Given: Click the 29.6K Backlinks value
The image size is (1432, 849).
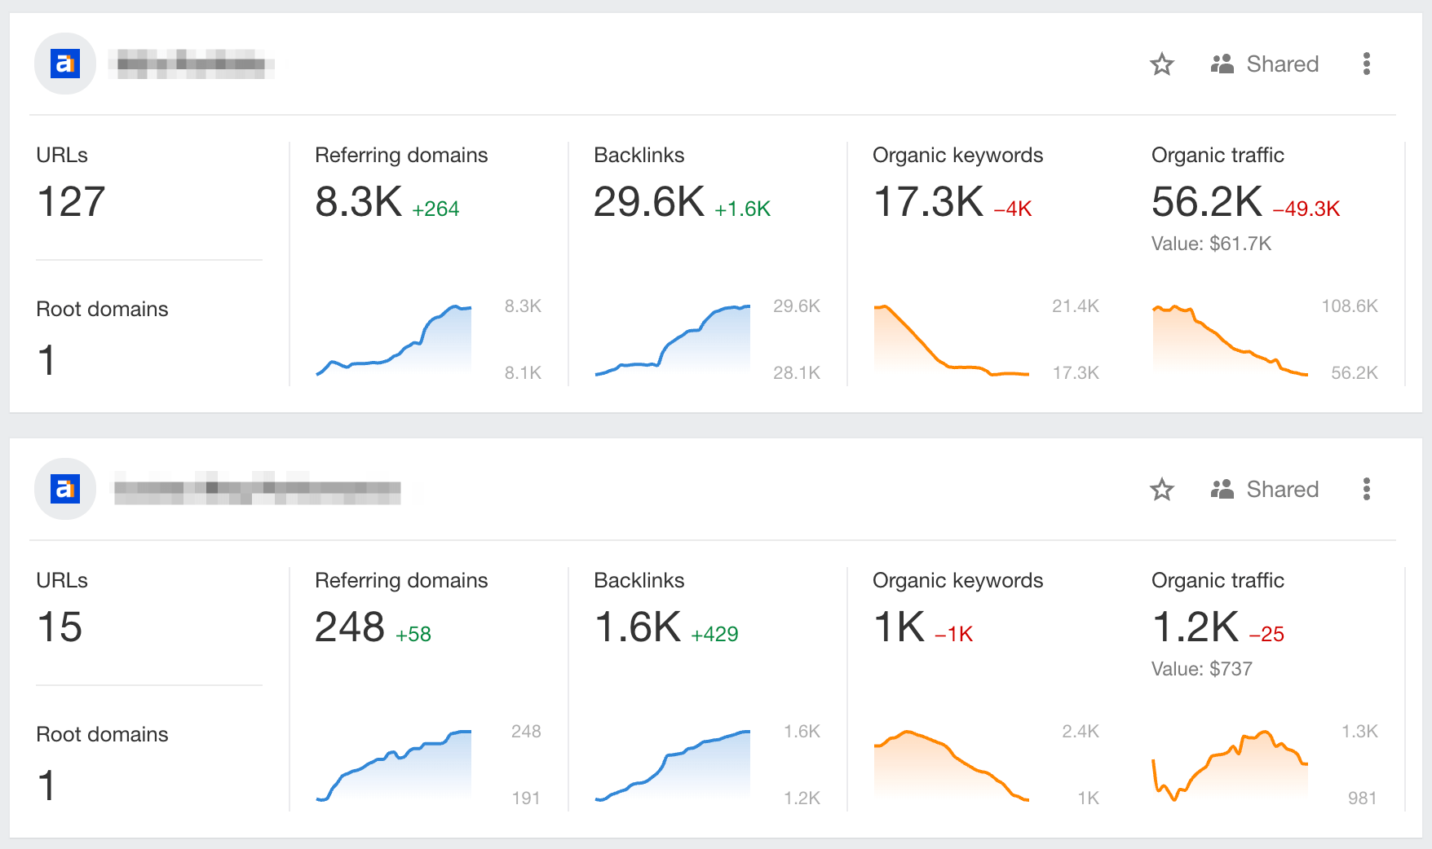Looking at the screenshot, I should [x=648, y=201].
